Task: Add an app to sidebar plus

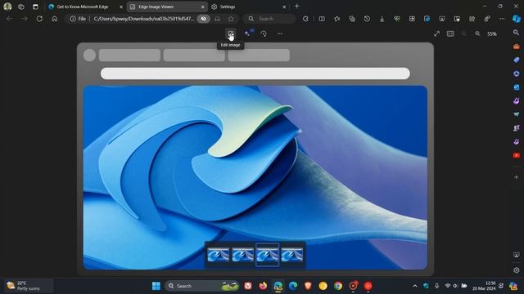Action: (x=517, y=177)
